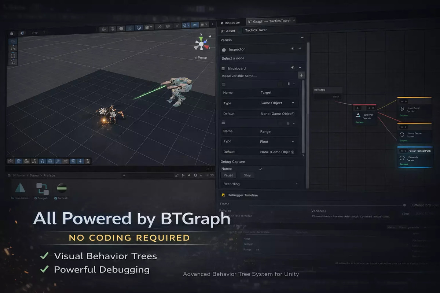Open the burst effects dropdown in the scene toolbar

149,27
